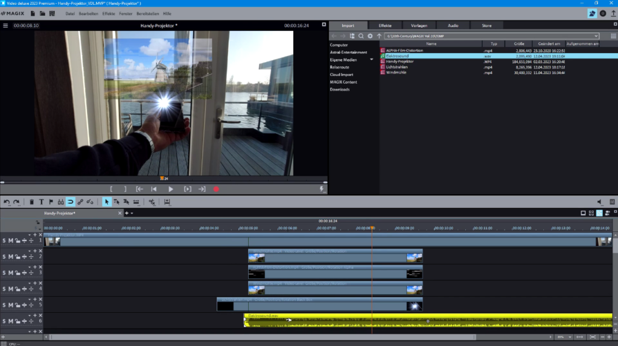
Task: Toggle the folder tree view icon
Action: (x=352, y=36)
